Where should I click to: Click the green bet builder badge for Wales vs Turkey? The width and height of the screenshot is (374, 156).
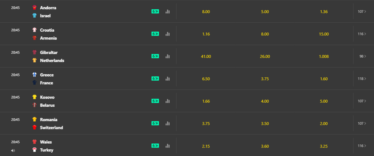point(155,146)
